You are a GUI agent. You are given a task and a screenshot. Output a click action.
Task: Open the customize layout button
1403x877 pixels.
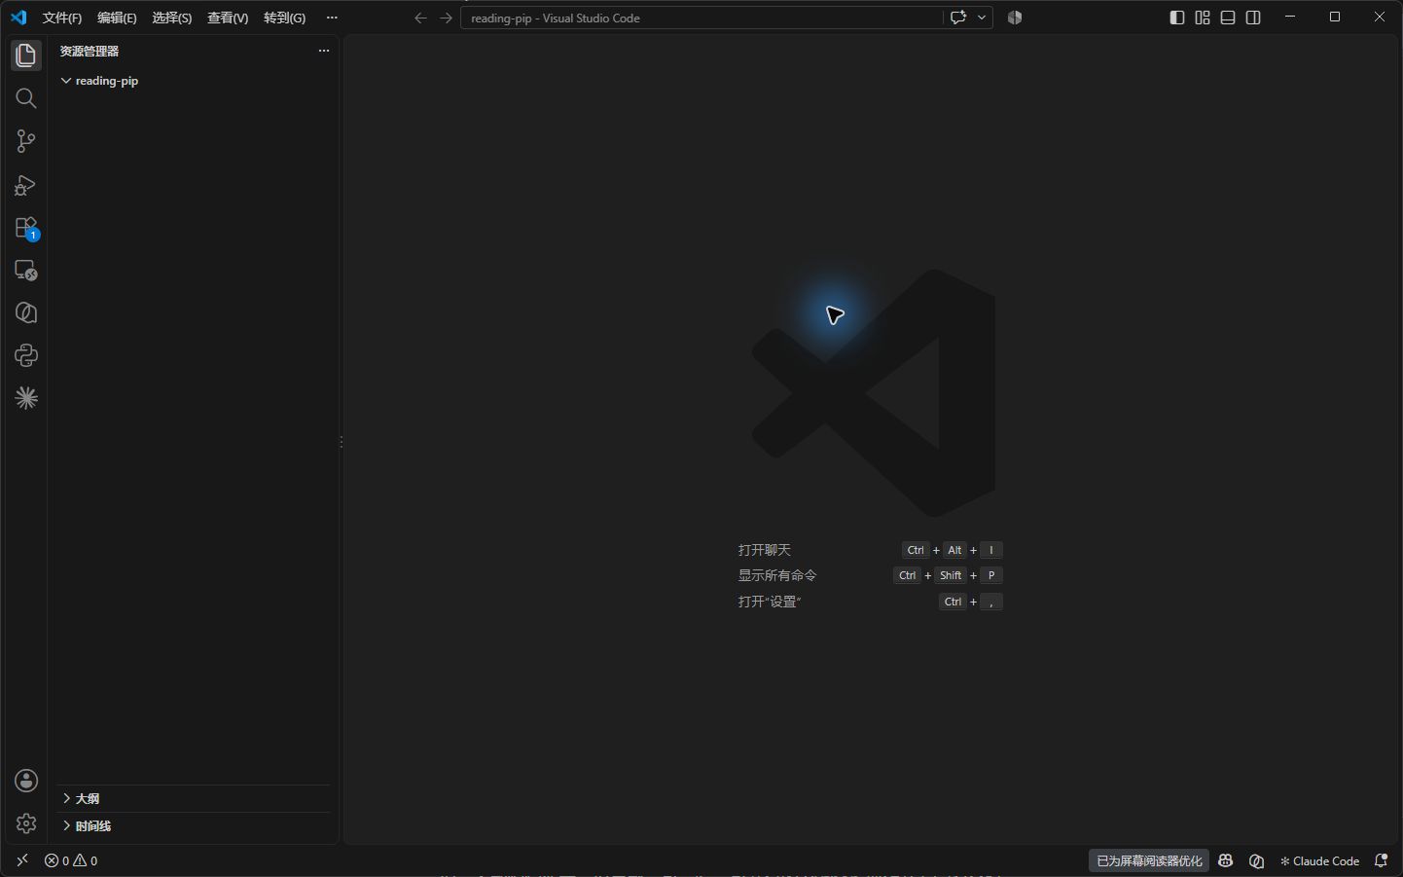tap(1203, 18)
